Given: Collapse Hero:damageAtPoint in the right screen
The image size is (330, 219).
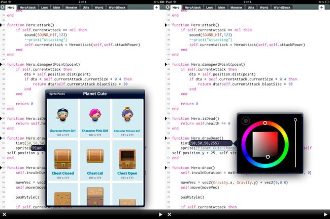Looking at the screenshot, I should [166, 64].
